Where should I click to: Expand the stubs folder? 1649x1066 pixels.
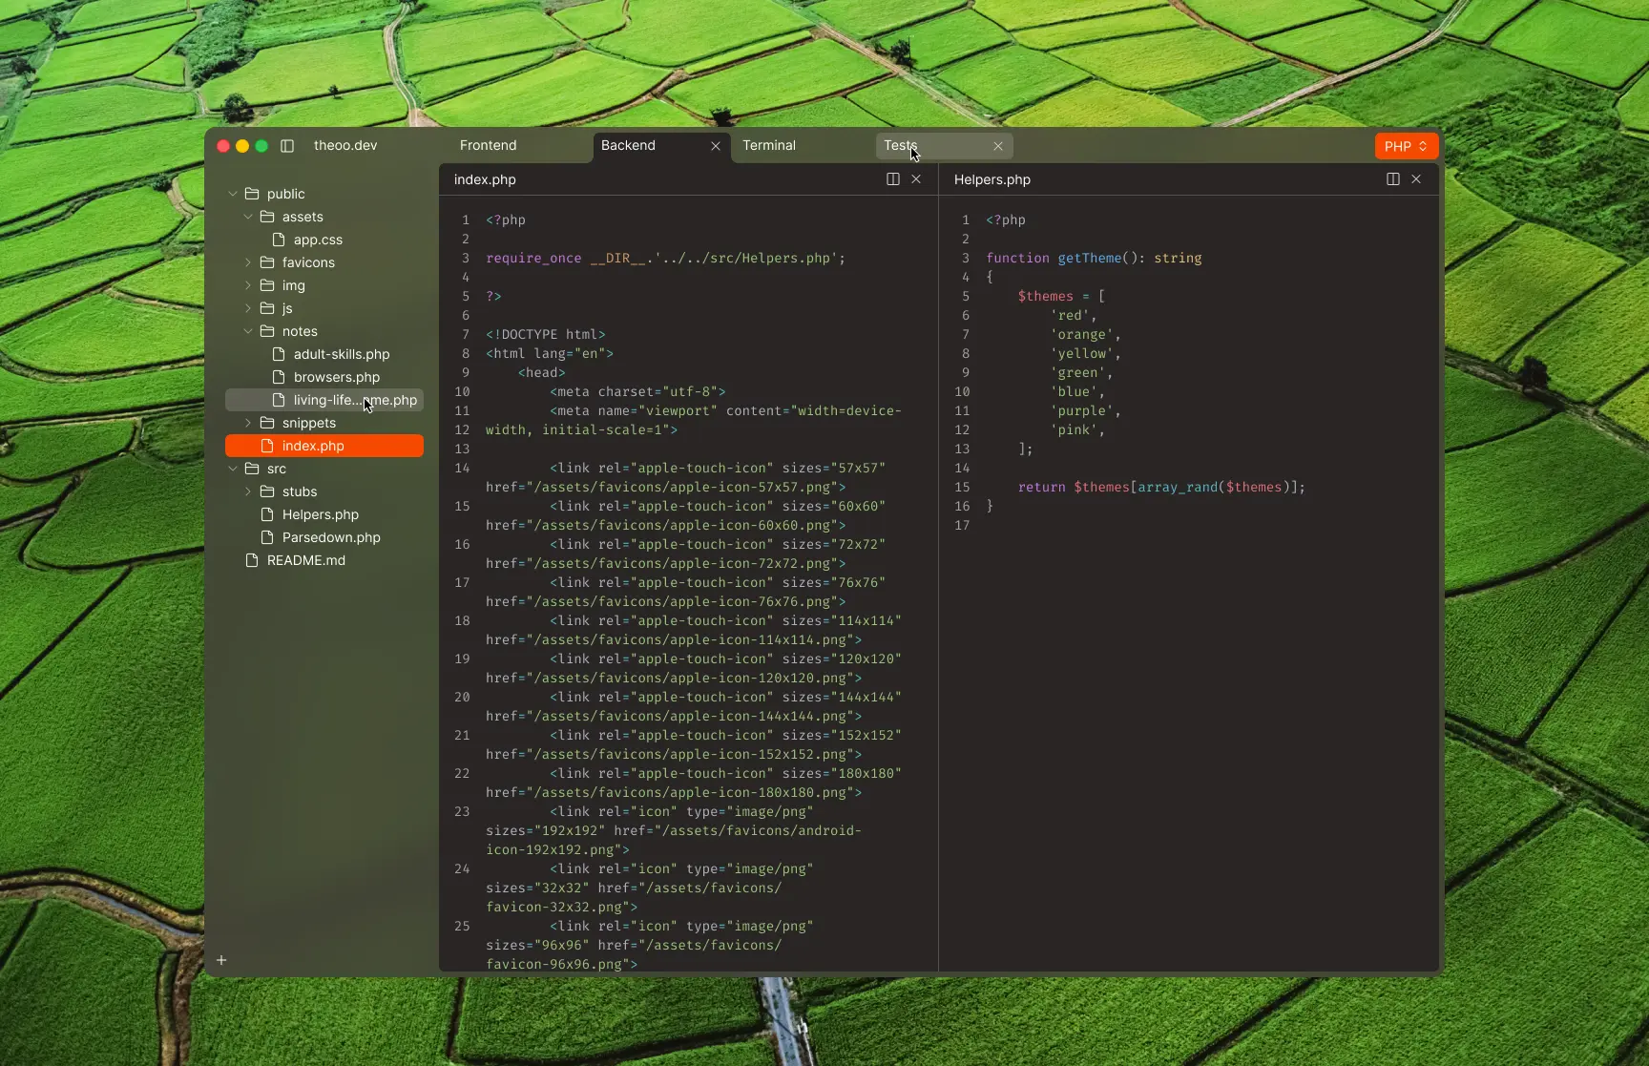248,491
